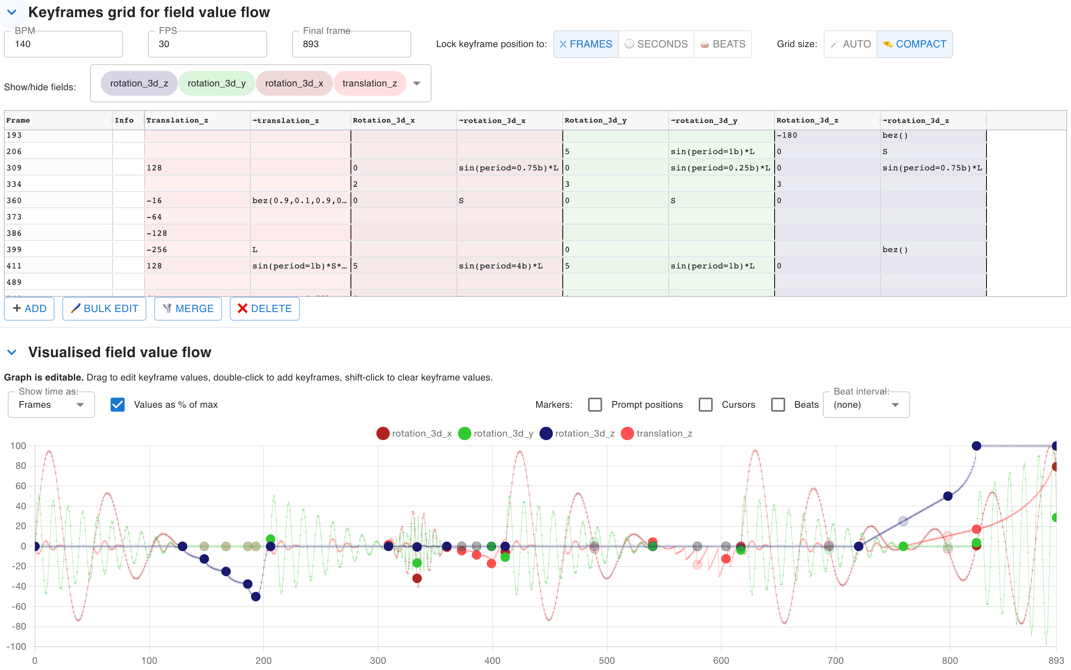Enable Prompt positions markers checkbox
The image size is (1071, 670).
click(x=595, y=405)
